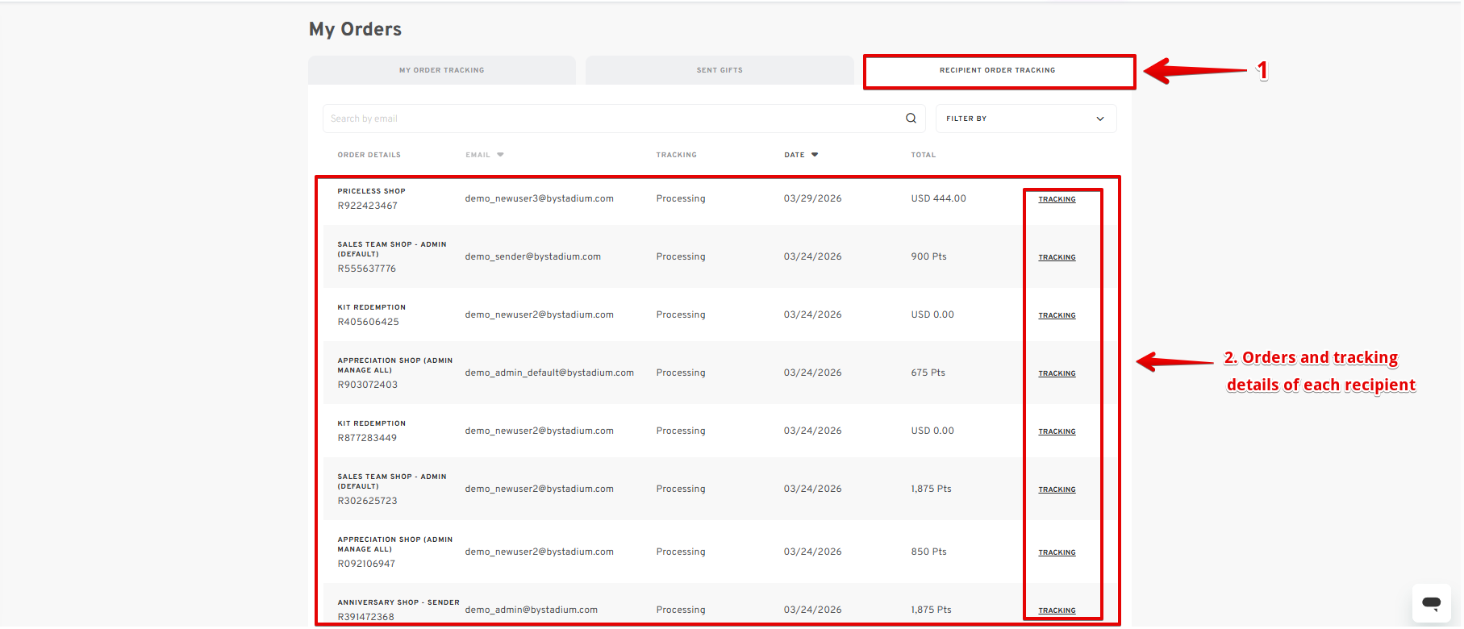Viewport: 1464px width, 629px height.
Task: Open Tracking link for order R092106947
Action: 1057,552
